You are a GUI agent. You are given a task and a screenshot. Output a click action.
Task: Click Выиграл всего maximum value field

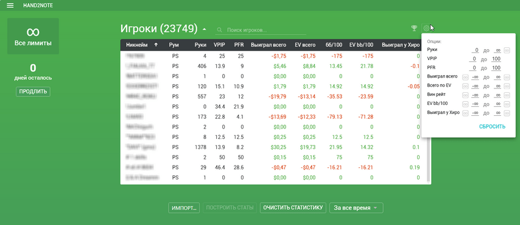point(497,77)
